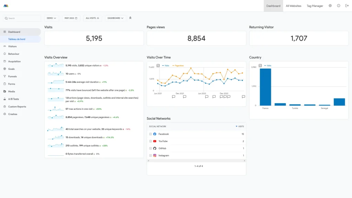Switch to the Tag Manager tab

[x=315, y=6]
